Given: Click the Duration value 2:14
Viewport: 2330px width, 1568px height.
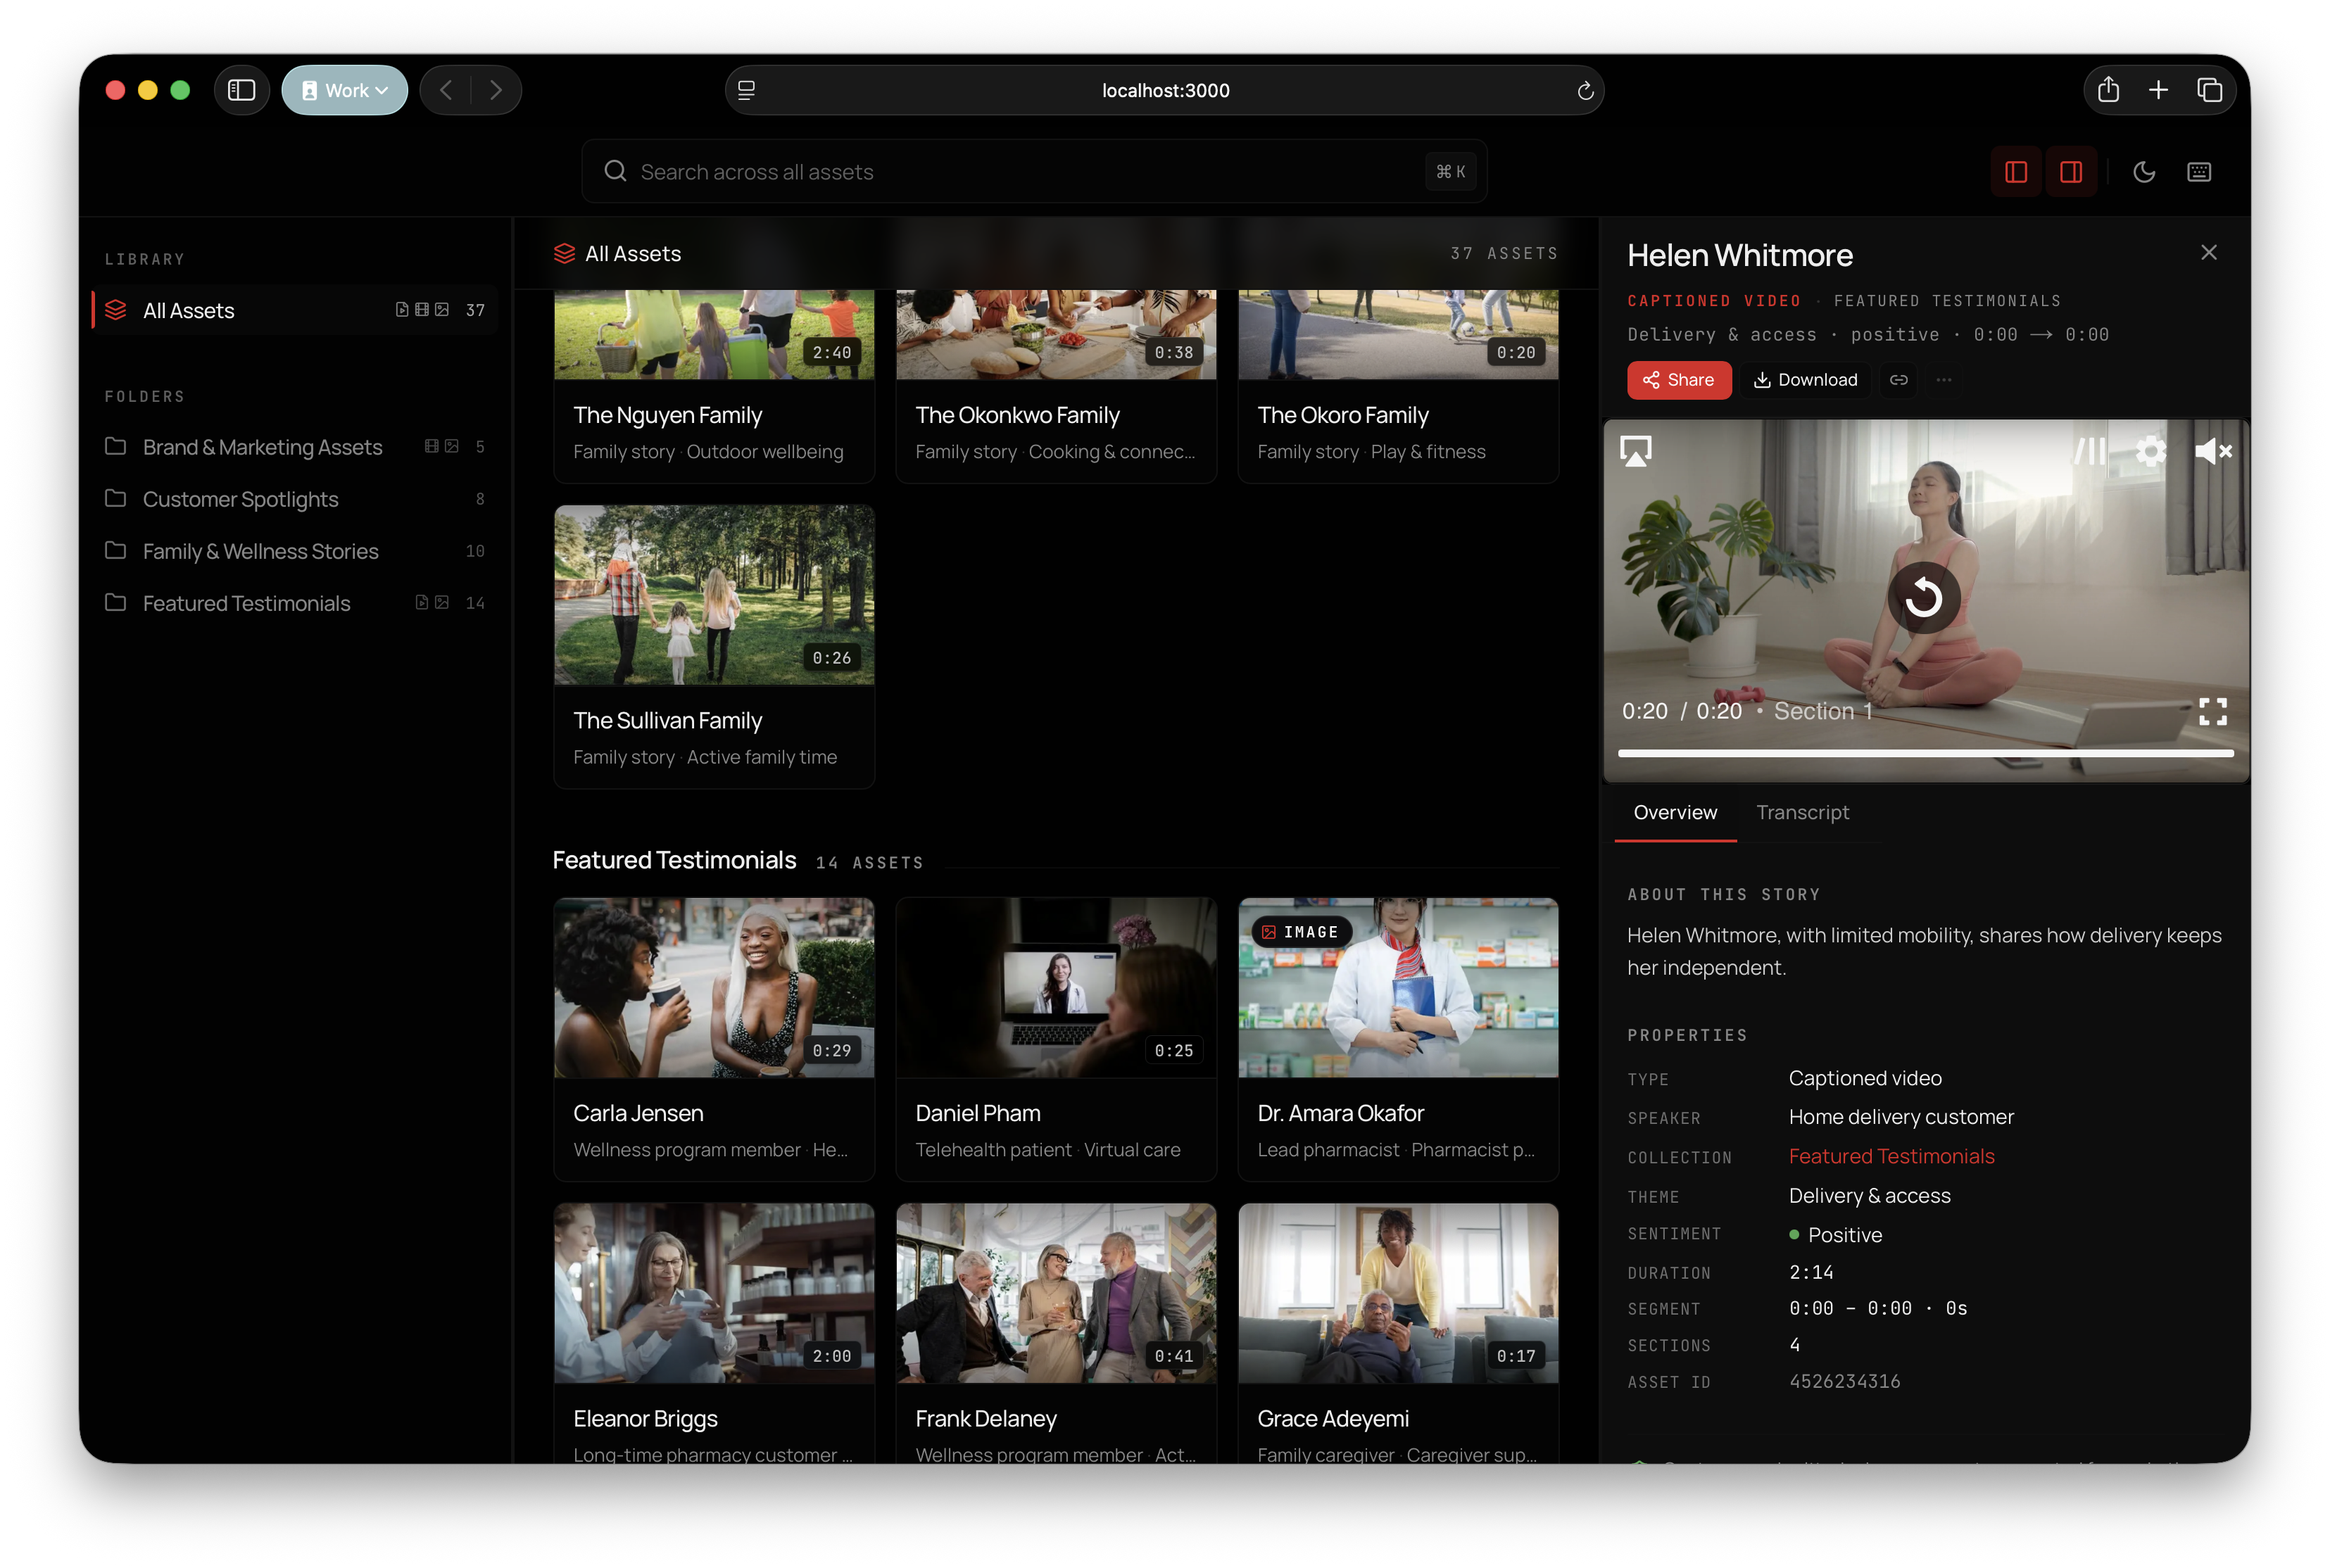Looking at the screenshot, I should (x=1810, y=1272).
